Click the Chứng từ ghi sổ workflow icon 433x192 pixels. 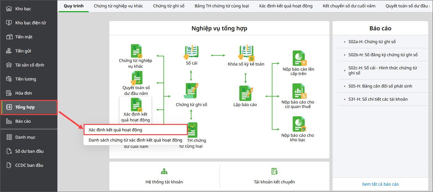point(191,91)
